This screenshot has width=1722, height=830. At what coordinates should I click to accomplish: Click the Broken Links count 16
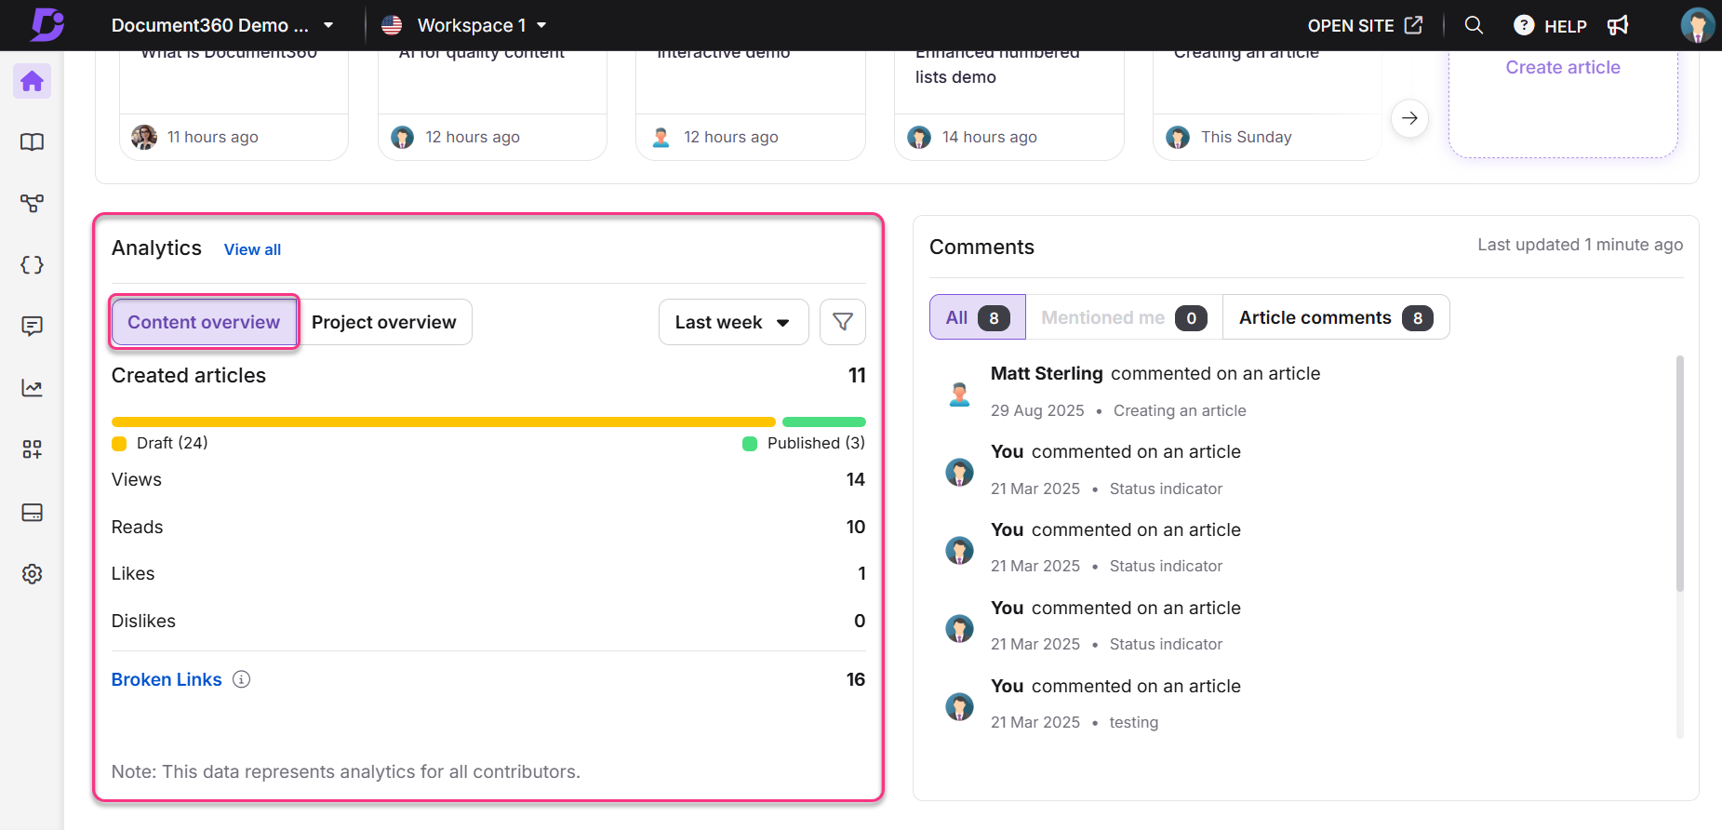coord(856,679)
